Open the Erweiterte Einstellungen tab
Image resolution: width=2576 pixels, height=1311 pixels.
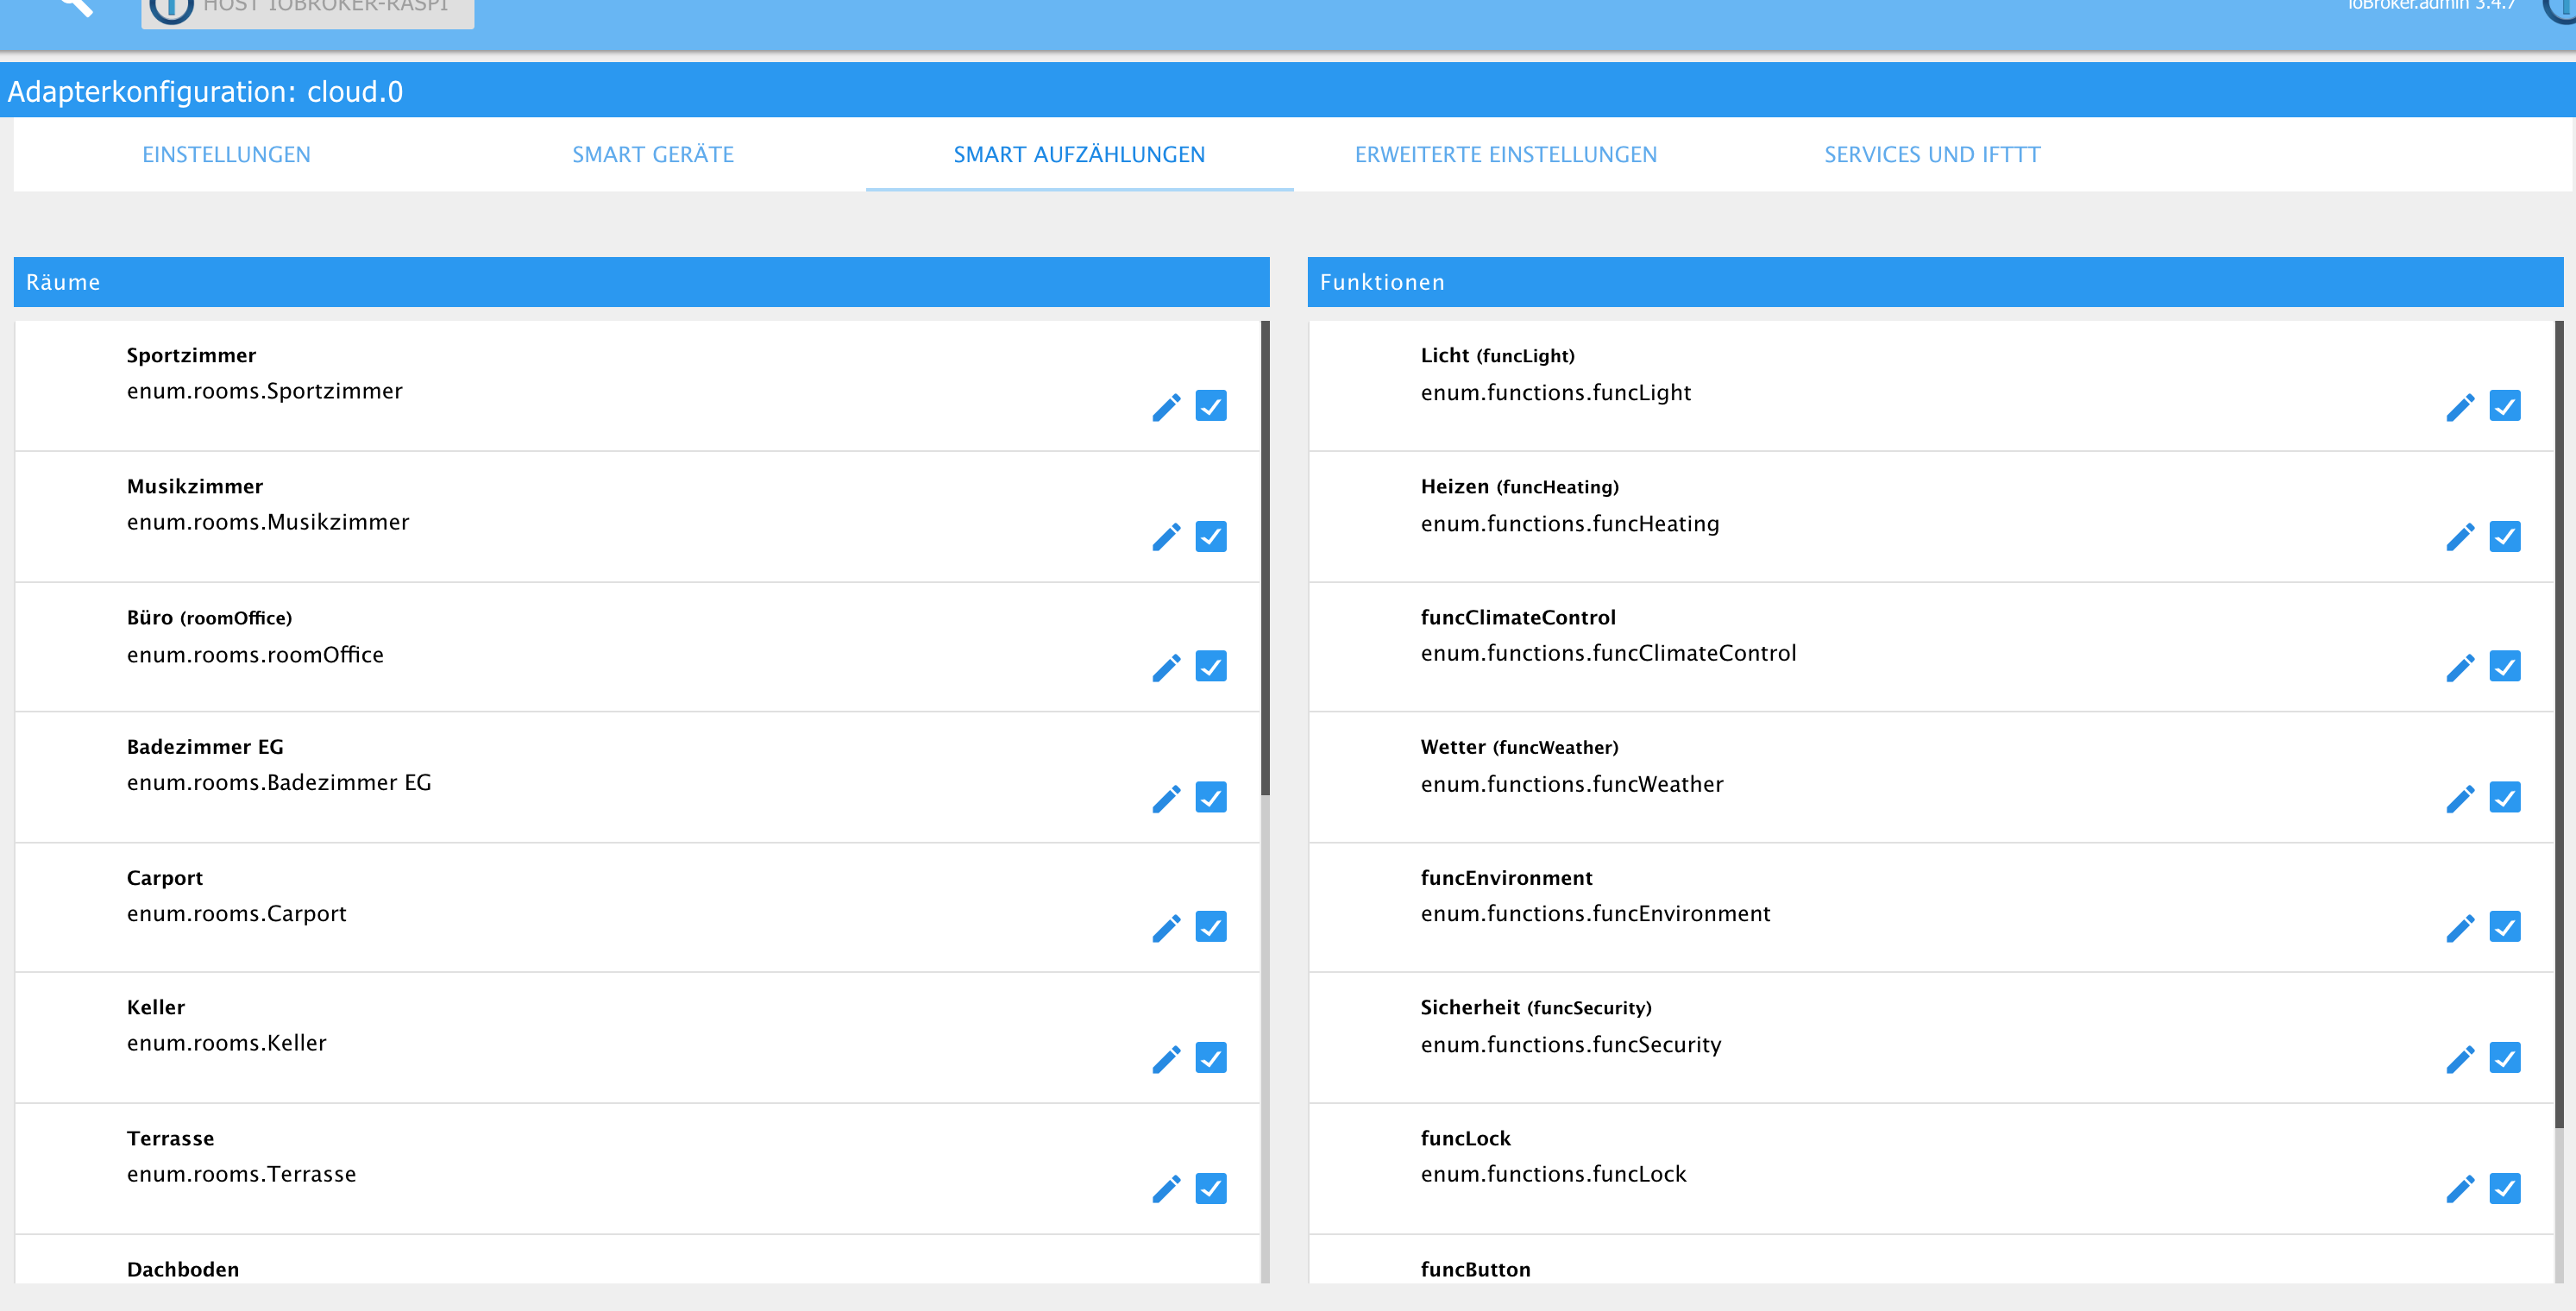1506,154
